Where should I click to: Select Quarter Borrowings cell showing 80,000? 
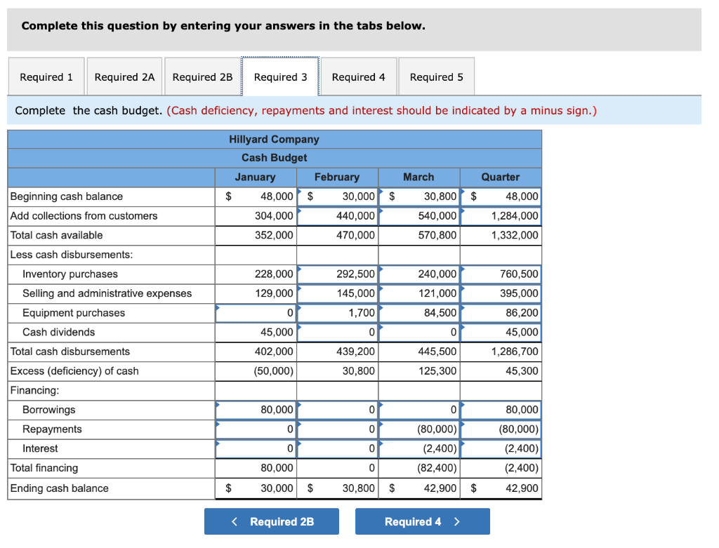click(x=501, y=409)
